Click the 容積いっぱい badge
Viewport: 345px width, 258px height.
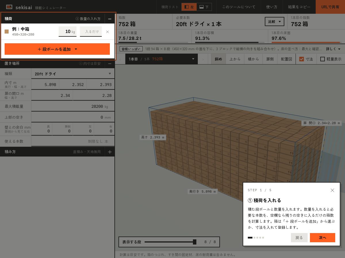(131, 49)
